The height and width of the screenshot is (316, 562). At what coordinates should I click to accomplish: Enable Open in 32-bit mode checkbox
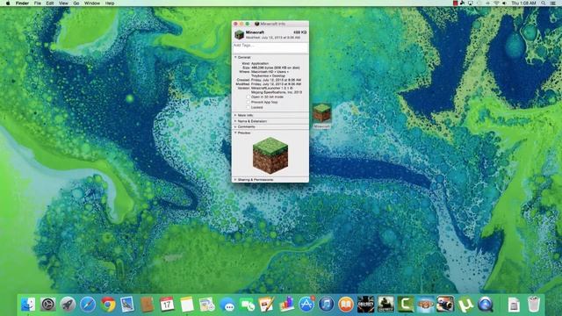pos(248,97)
